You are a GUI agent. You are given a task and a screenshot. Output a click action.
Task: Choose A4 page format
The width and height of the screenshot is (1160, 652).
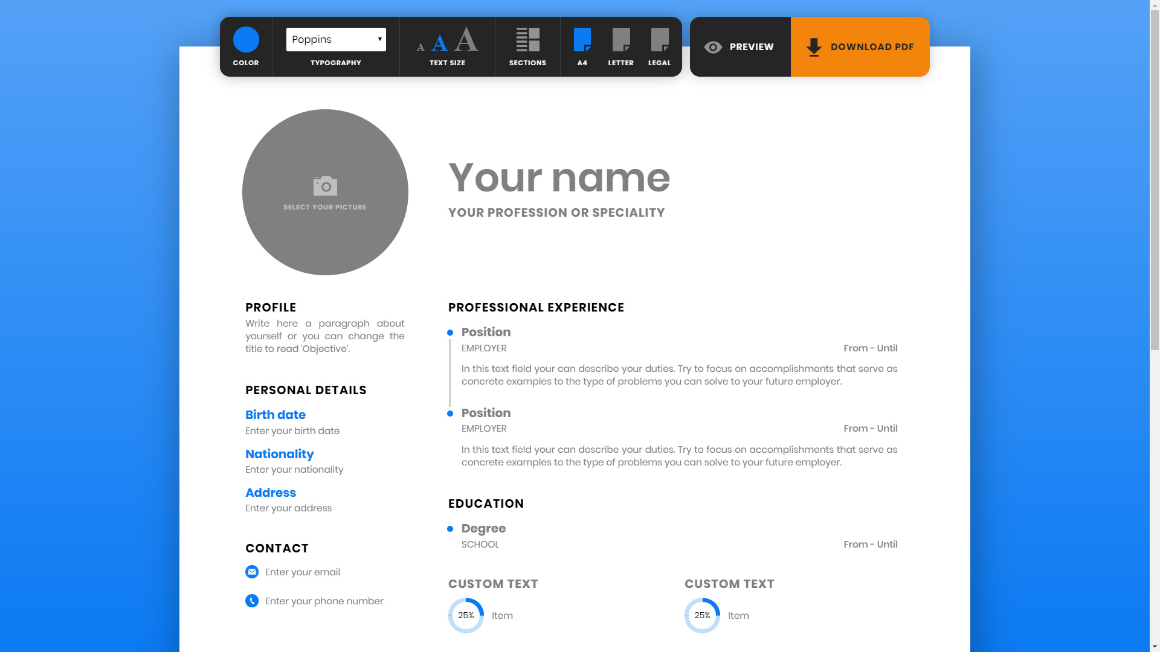point(582,40)
